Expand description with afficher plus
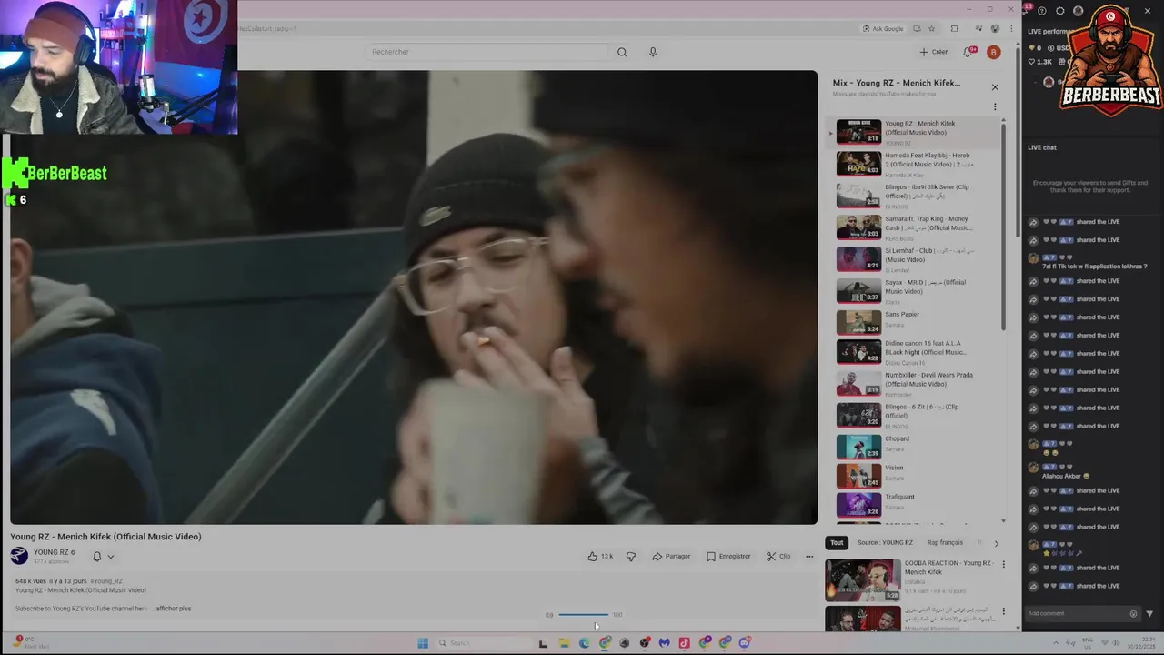Image resolution: width=1164 pixels, height=655 pixels. pyautogui.click(x=172, y=609)
